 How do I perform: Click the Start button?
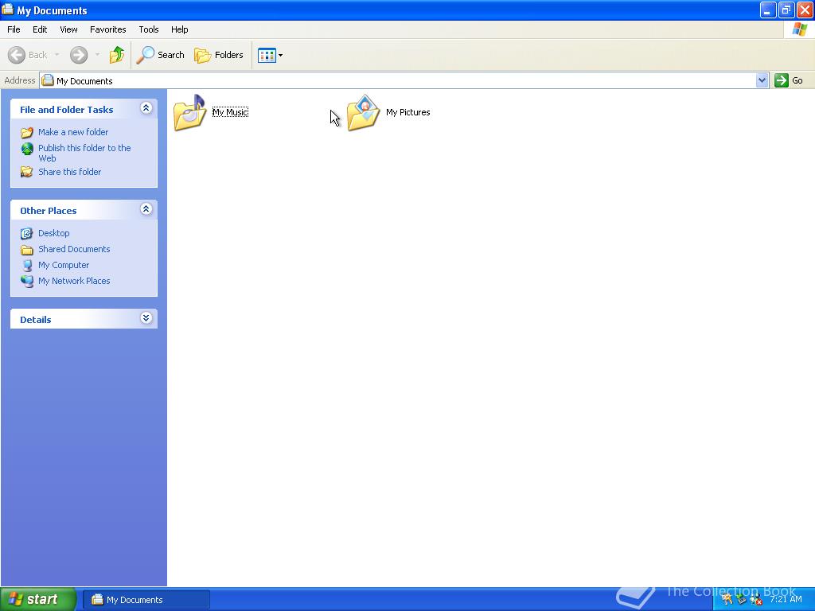coord(38,600)
